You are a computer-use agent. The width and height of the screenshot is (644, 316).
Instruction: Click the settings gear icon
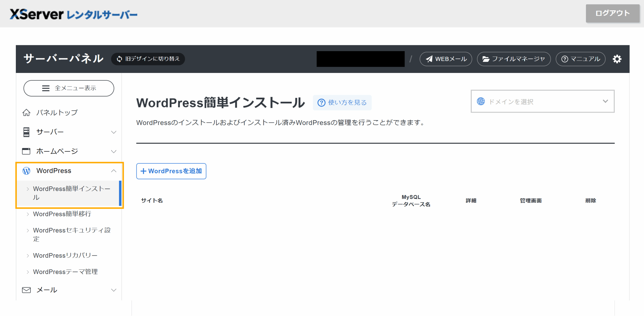point(617,59)
